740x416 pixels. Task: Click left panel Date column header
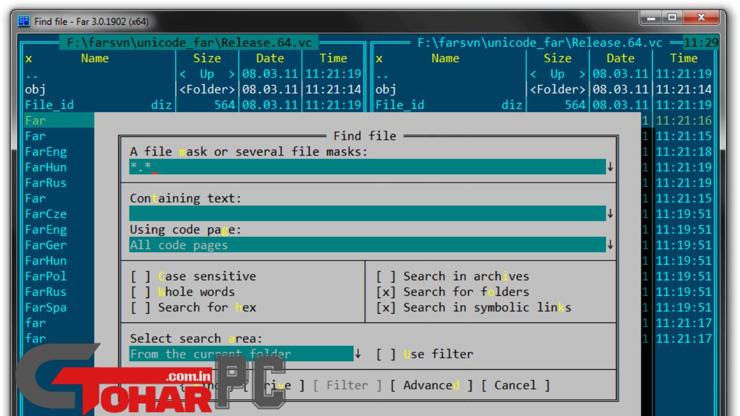[270, 58]
